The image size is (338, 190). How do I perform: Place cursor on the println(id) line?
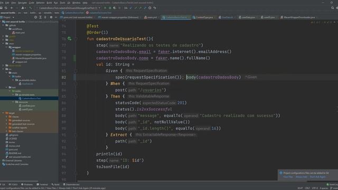pyautogui.click(x=109, y=154)
